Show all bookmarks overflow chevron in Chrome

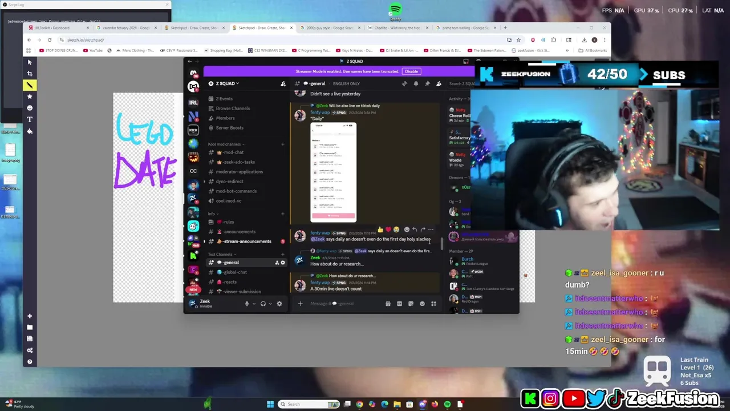pyautogui.click(x=567, y=50)
